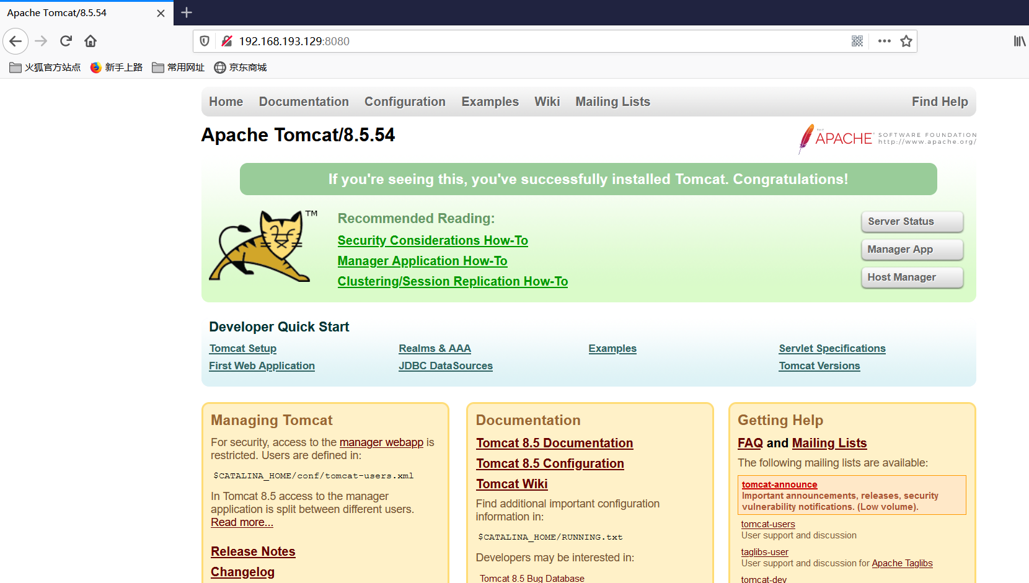Viewport: 1029px width, 583px height.
Task: Open the library icon in toolbar
Action: (x=1020, y=42)
